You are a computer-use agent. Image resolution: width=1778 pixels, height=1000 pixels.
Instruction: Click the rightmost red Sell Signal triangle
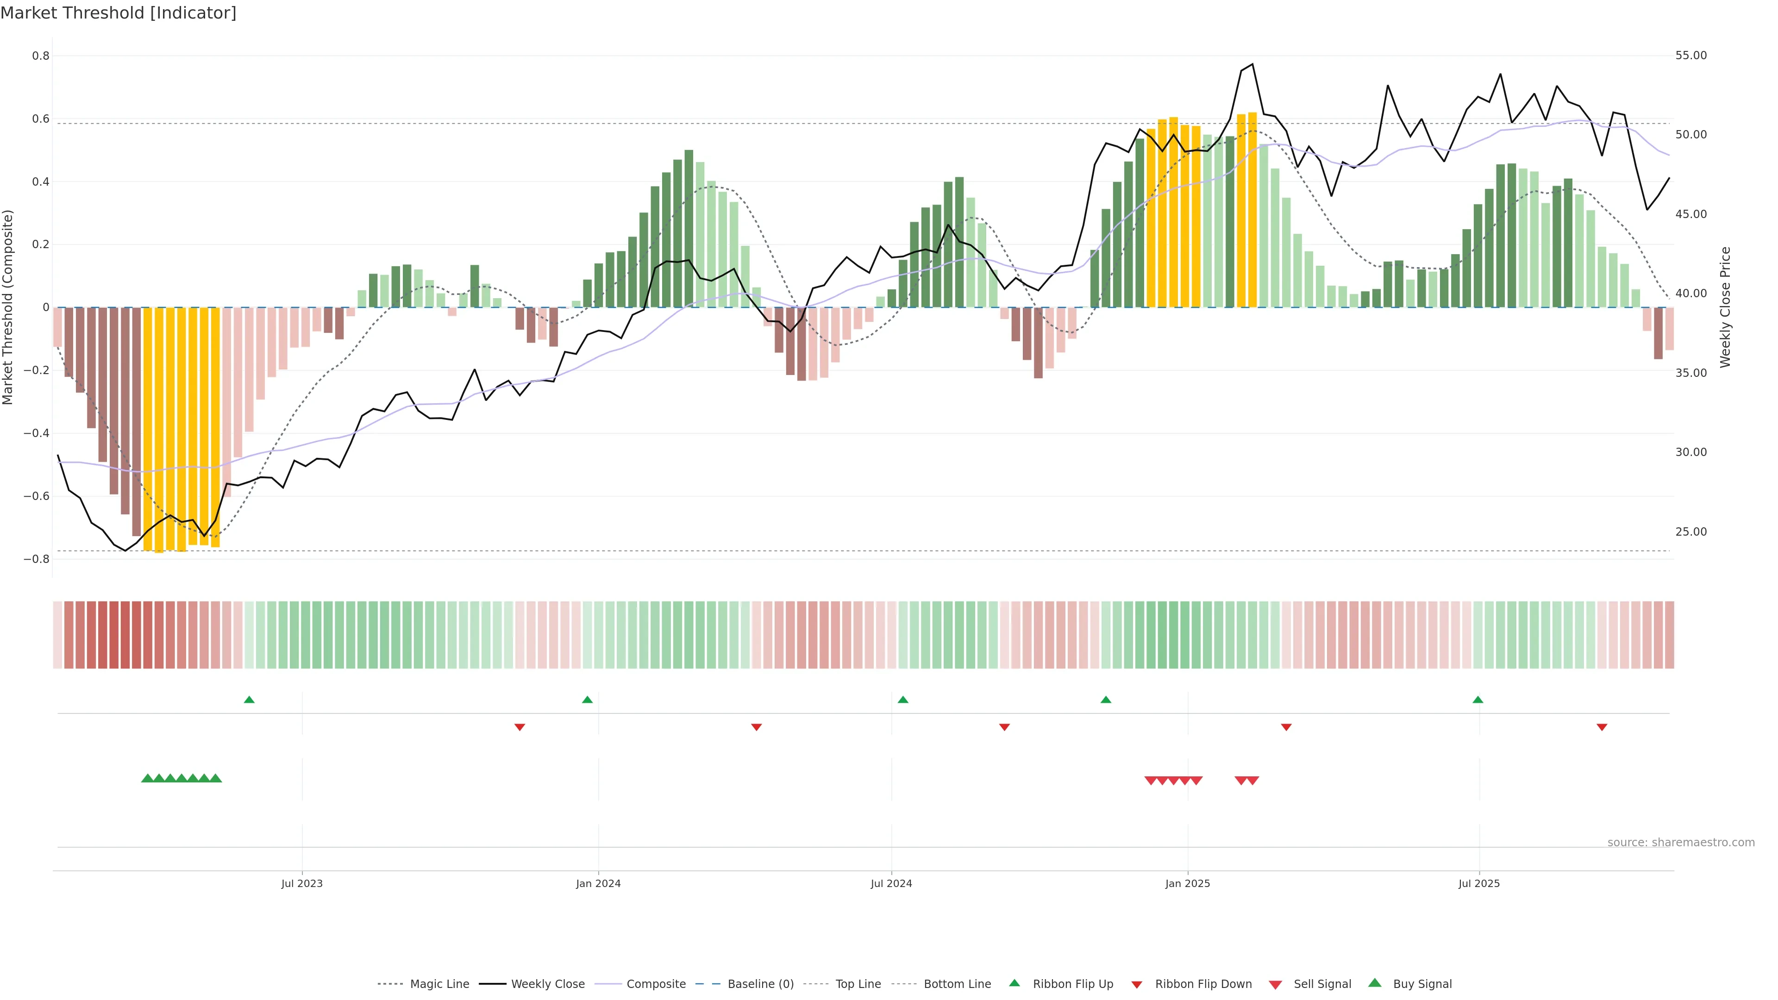(x=1253, y=781)
